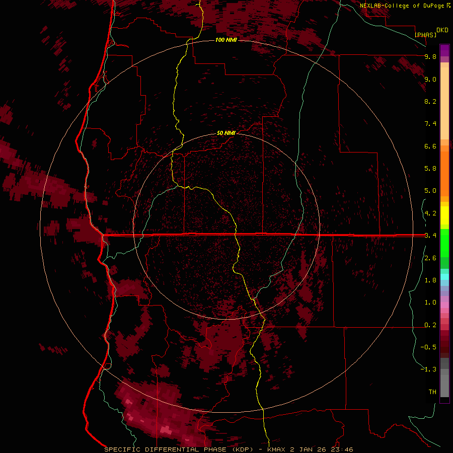The width and height of the screenshot is (453, 453).
Task: Click the DKD label above the color bar
Action: [x=442, y=30]
